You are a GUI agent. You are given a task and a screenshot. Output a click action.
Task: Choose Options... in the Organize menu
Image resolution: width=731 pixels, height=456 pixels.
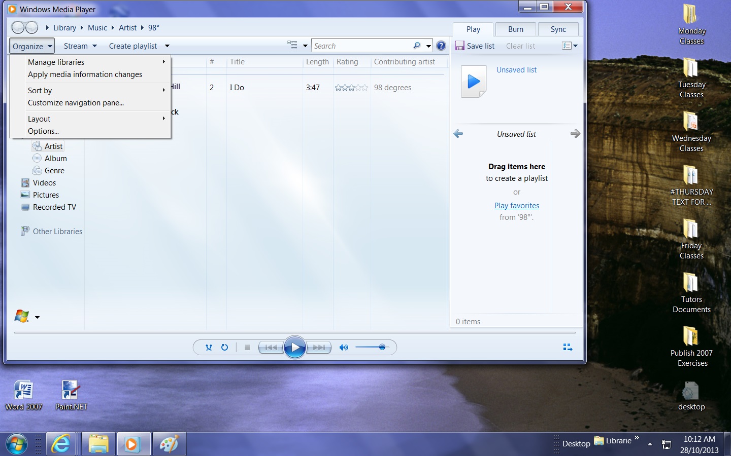pyautogui.click(x=43, y=131)
